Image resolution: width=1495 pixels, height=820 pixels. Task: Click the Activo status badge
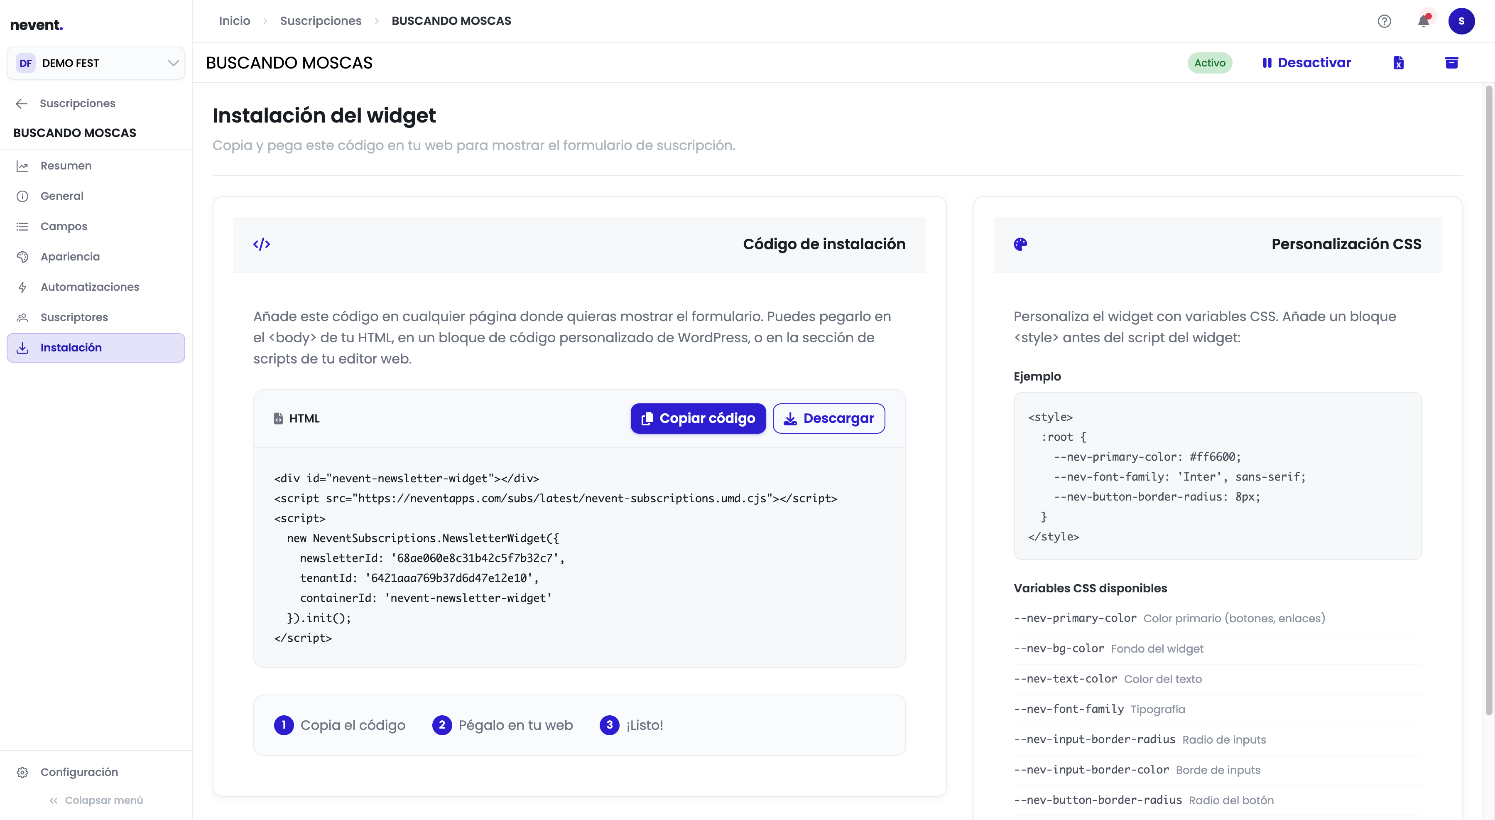pyautogui.click(x=1209, y=63)
